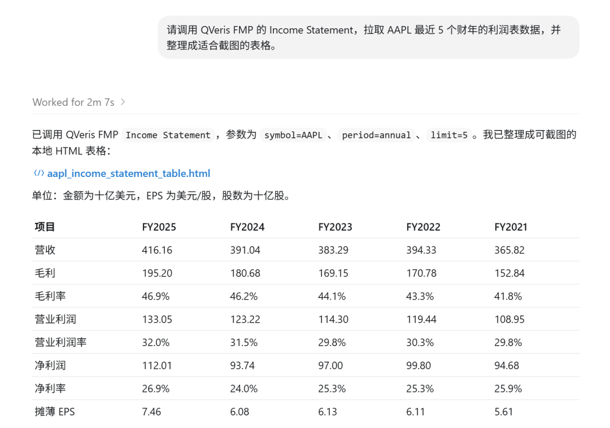Click the '项目' column header
Screen dimensions: 610x428
tap(45, 227)
